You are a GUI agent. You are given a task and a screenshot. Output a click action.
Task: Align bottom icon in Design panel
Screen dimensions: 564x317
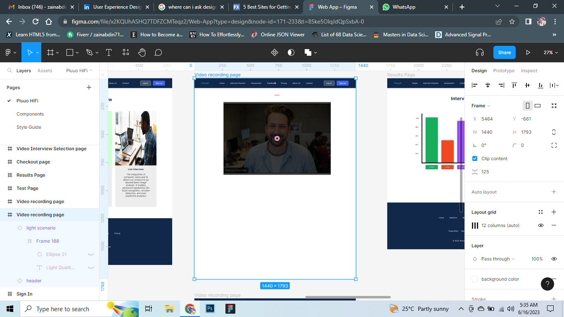pos(540,85)
